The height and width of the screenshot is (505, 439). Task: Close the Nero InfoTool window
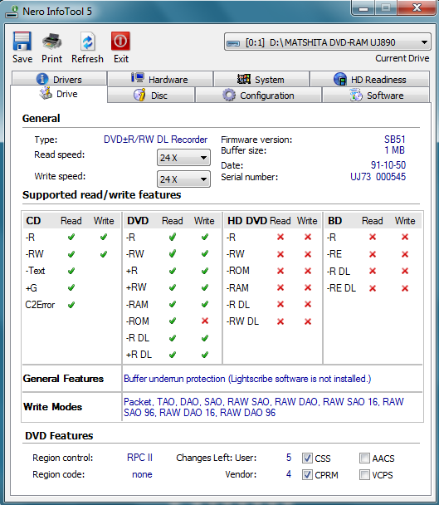(x=417, y=7)
